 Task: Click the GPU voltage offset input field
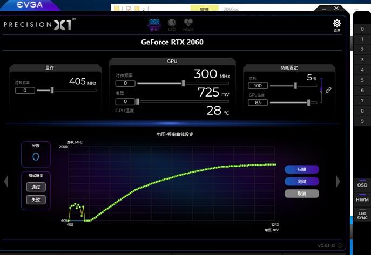click(x=125, y=101)
